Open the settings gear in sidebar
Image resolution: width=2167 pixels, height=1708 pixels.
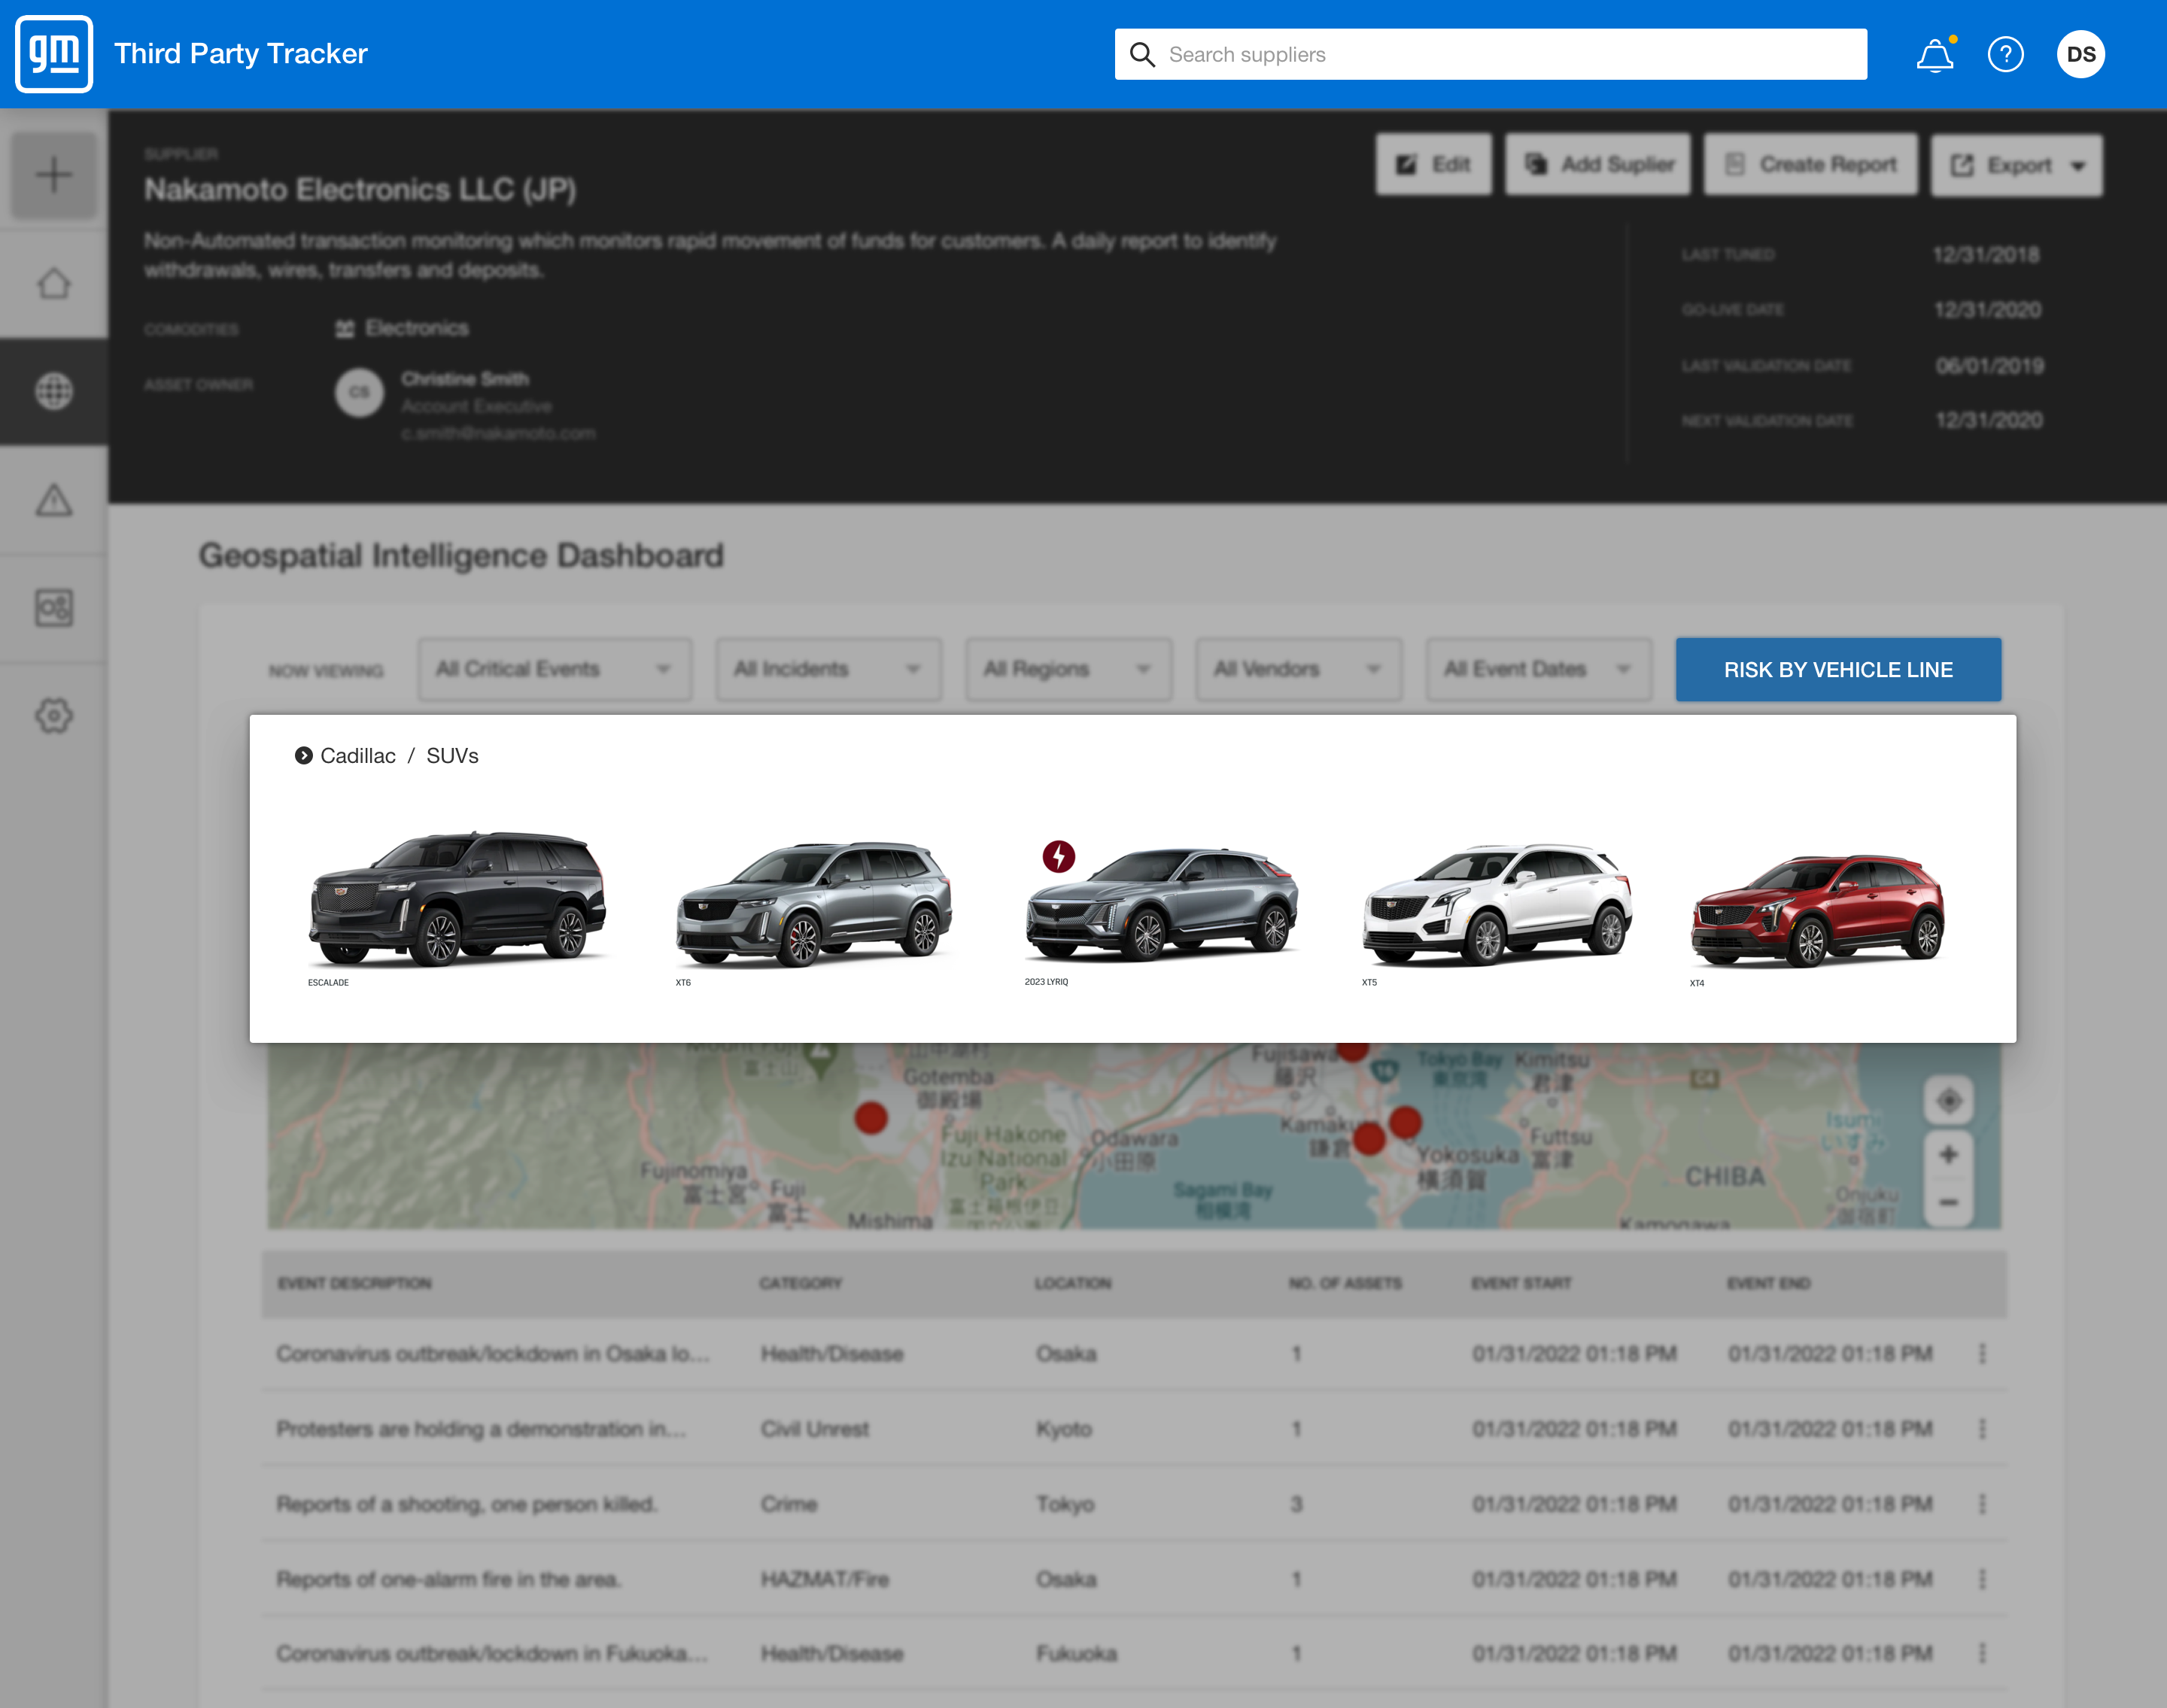[x=54, y=715]
